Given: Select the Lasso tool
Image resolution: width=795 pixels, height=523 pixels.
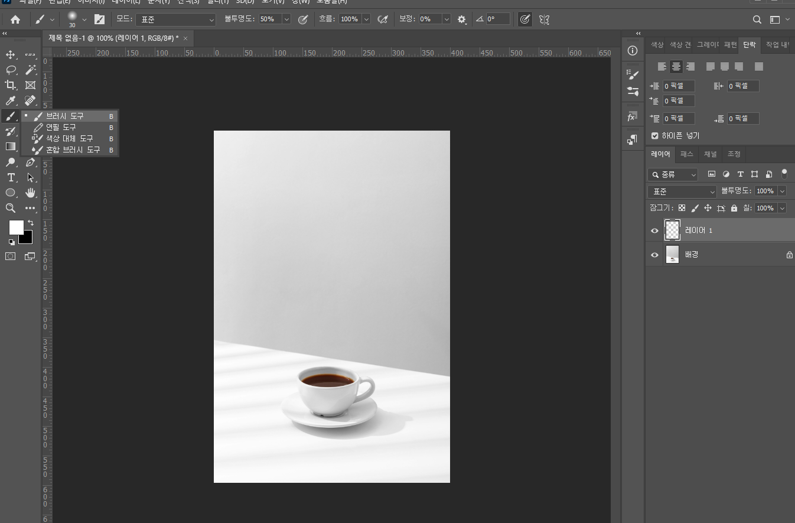Looking at the screenshot, I should pos(11,70).
